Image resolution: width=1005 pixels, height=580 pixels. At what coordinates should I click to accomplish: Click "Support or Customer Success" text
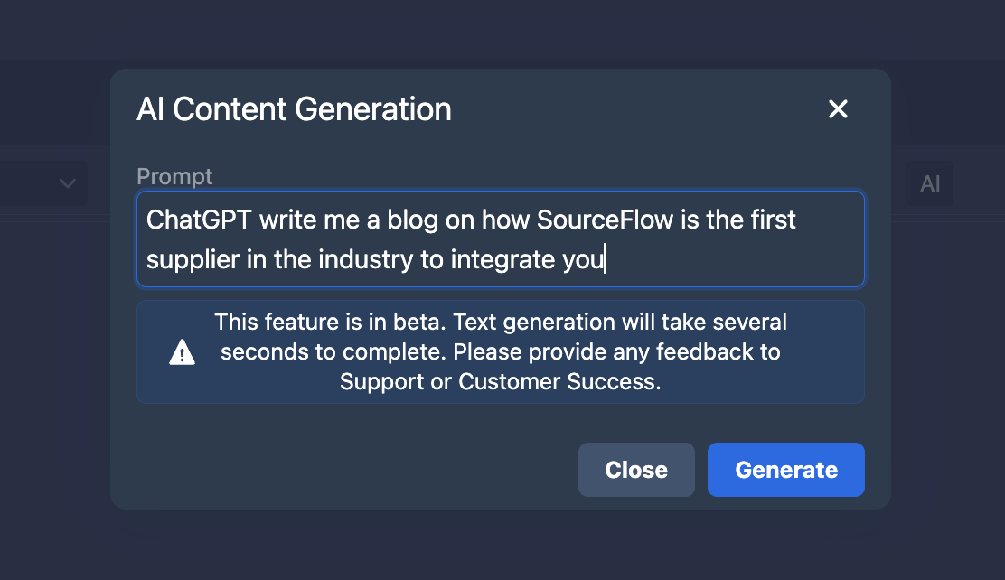500,382
